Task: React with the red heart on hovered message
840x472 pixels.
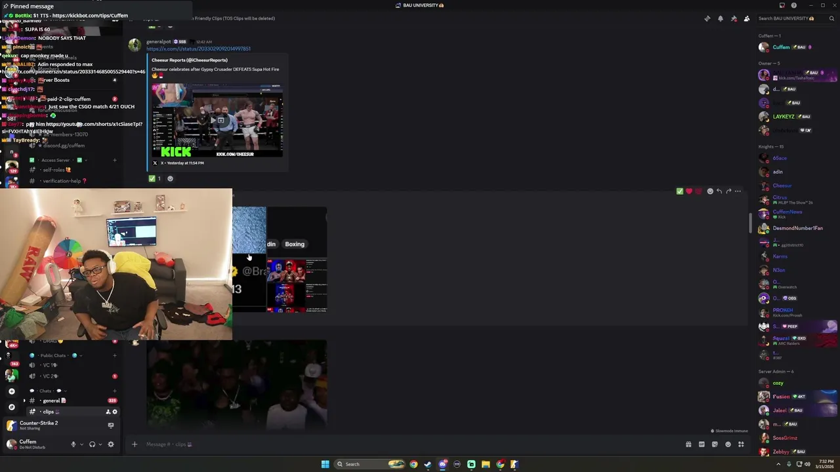Action: point(688,191)
